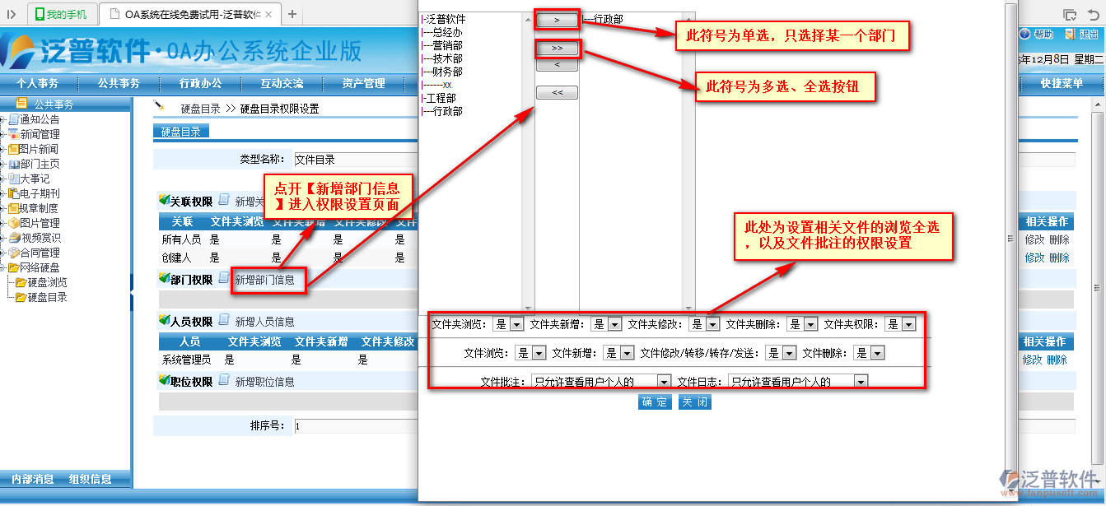Click the 组织信息 bottom tab

tap(91, 479)
